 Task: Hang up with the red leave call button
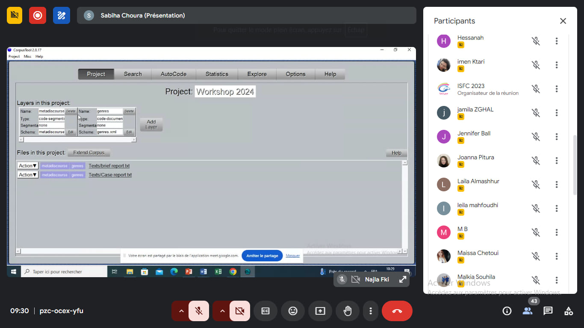point(397,311)
